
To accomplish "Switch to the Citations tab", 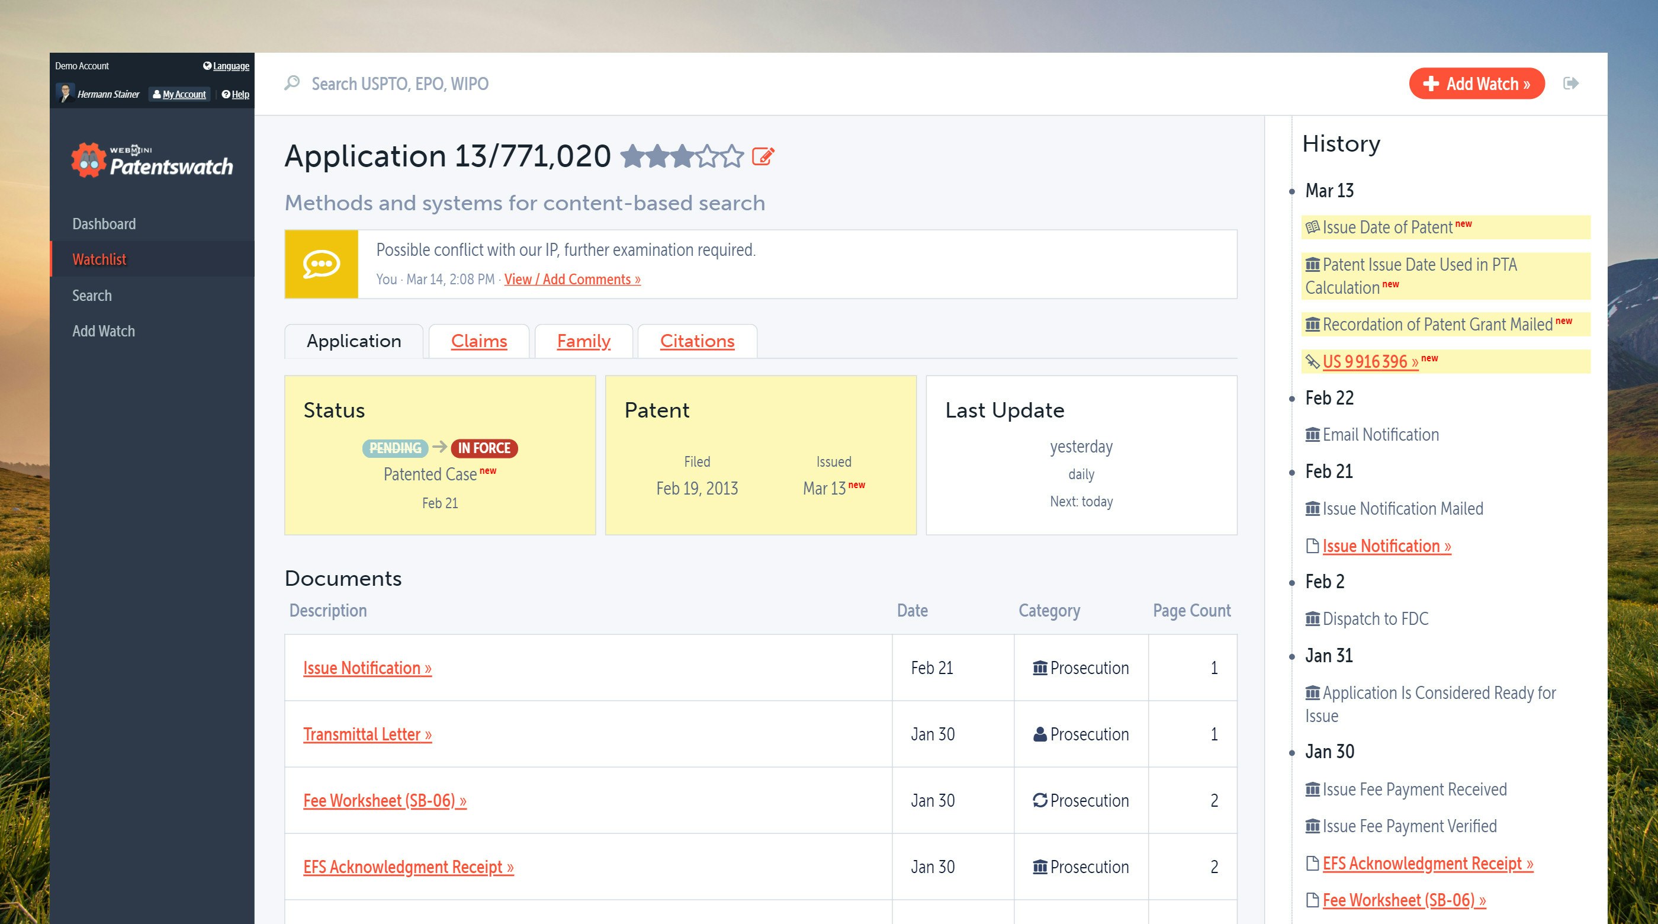I will tap(697, 341).
